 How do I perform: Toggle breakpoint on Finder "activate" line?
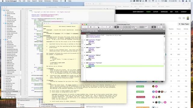[82, 41]
